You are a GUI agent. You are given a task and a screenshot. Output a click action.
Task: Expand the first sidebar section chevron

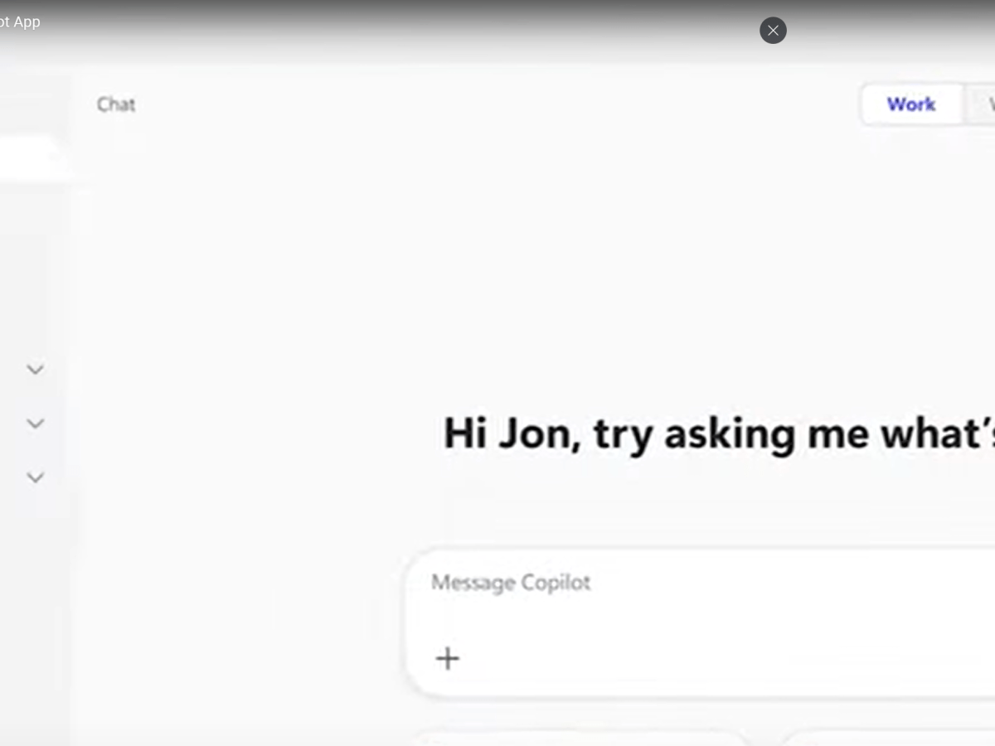[35, 369]
